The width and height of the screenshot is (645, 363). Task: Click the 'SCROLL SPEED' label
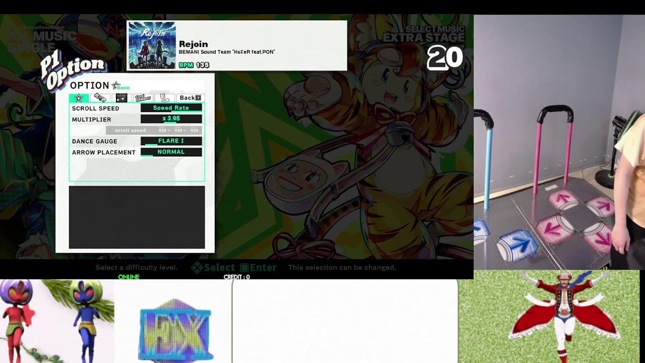click(x=96, y=108)
